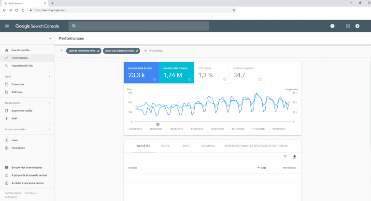Sort table by Impressions column

289,168
